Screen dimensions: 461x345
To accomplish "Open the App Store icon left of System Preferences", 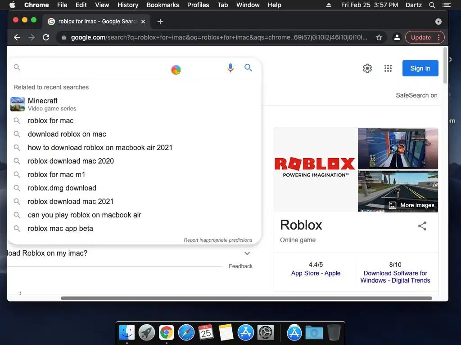I will click(x=245, y=333).
